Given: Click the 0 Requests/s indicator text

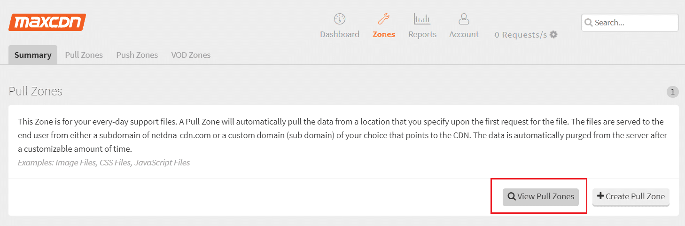Looking at the screenshot, I should coord(521,35).
